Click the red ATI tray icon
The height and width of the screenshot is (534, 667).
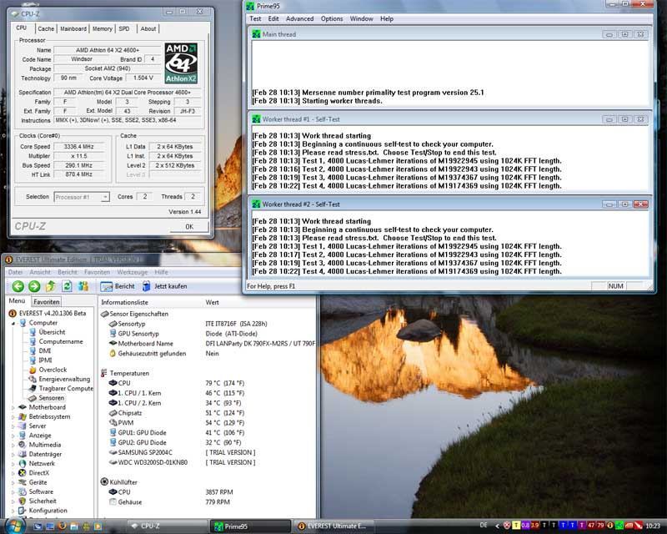click(629, 526)
